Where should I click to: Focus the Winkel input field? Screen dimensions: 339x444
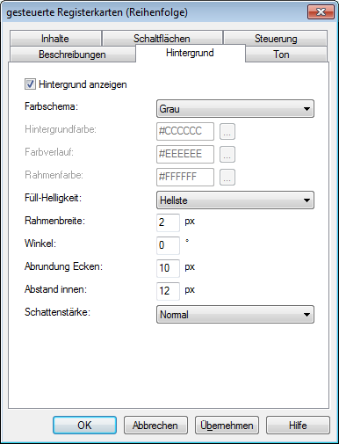click(x=168, y=245)
